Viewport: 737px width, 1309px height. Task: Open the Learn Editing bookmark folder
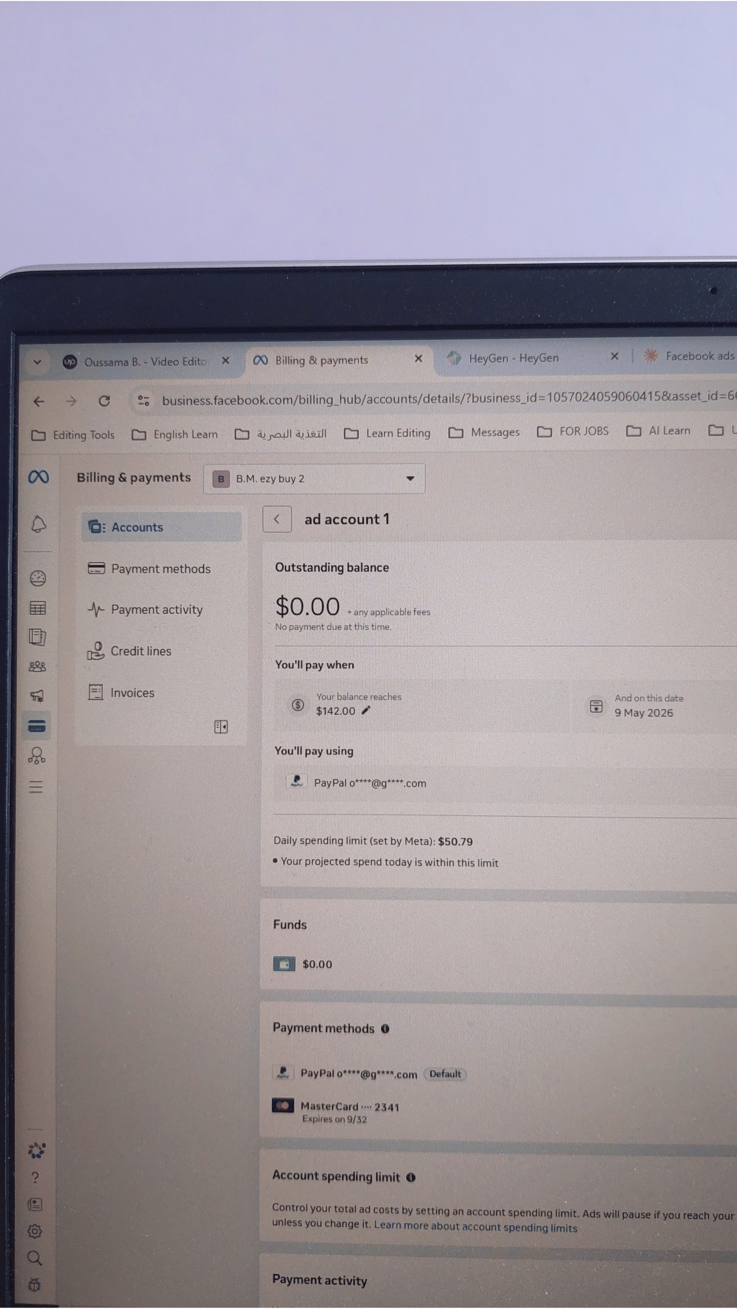[387, 433]
